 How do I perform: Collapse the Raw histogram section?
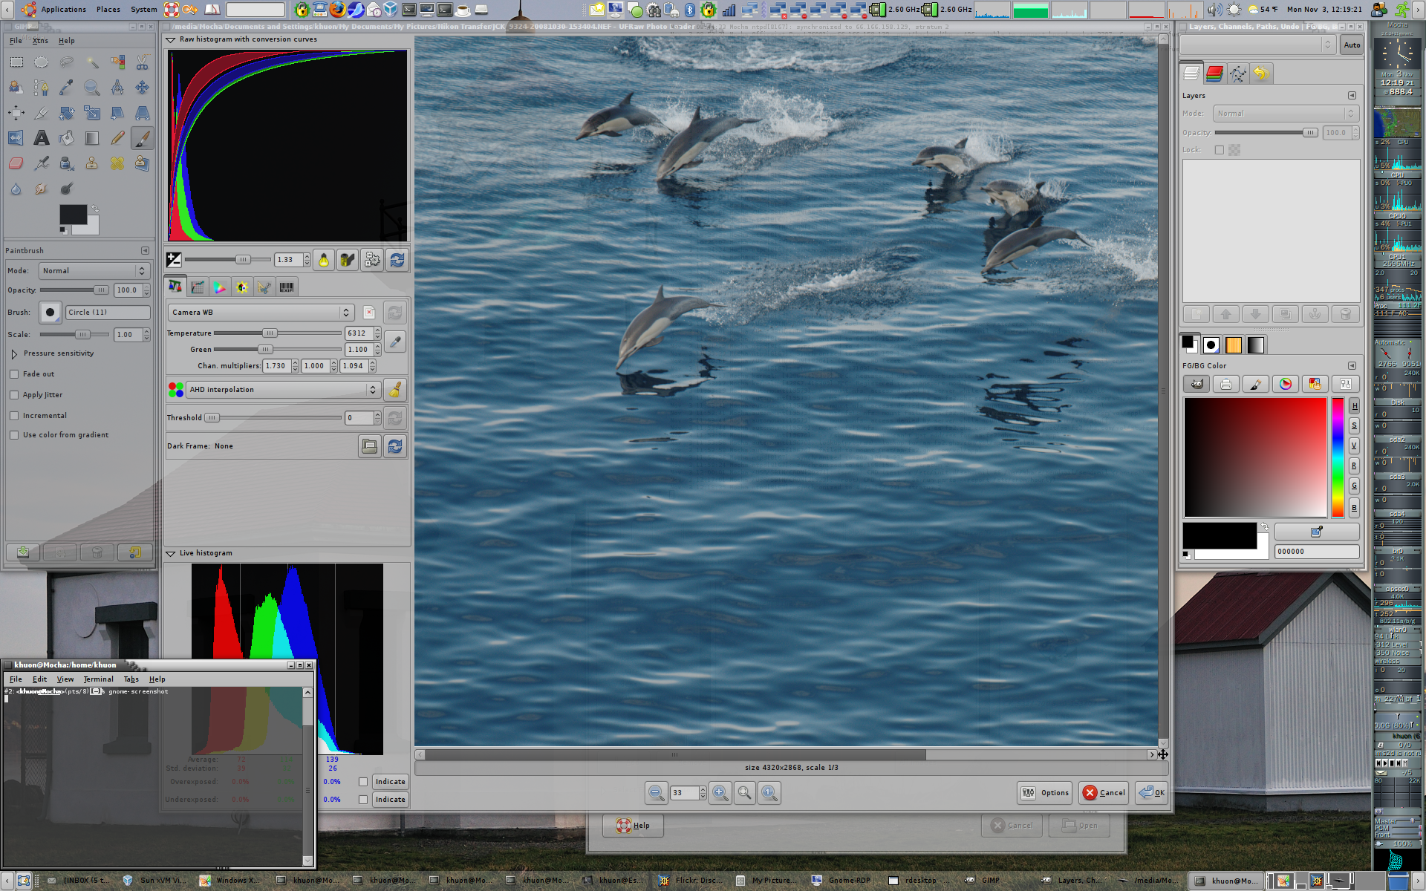tap(171, 40)
